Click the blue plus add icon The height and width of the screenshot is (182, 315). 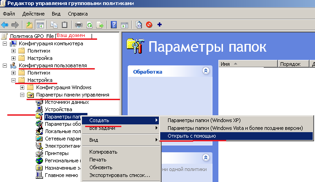(x=159, y=25)
